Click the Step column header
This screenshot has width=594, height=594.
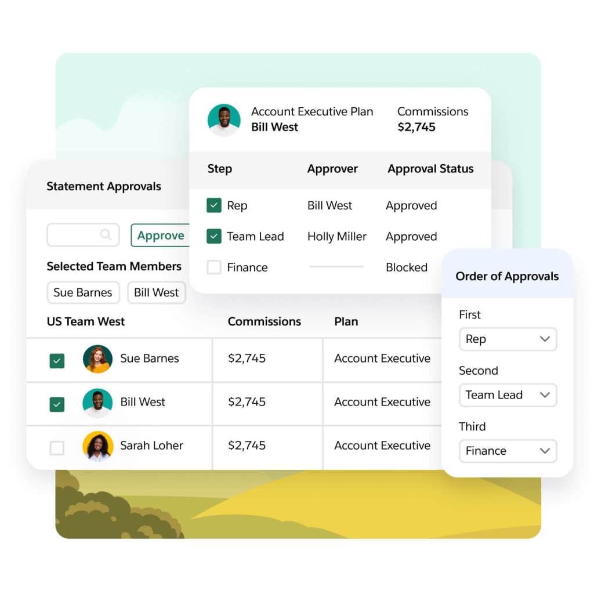[x=220, y=169]
